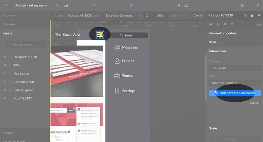Hide the Content group layer

click(5, 82)
